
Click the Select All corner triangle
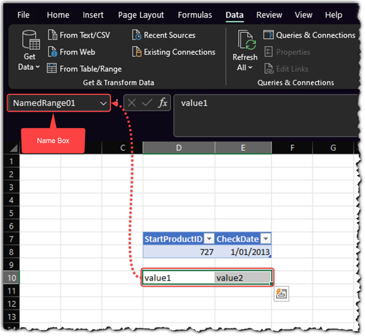click(x=14, y=148)
